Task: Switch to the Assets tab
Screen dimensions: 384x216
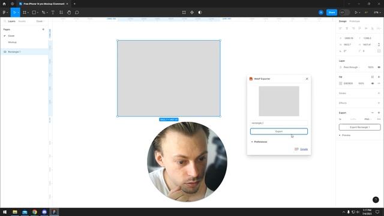Action: [x=22, y=22]
